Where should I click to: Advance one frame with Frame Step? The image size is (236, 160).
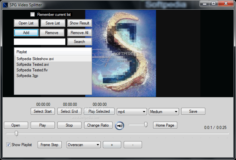(50, 145)
